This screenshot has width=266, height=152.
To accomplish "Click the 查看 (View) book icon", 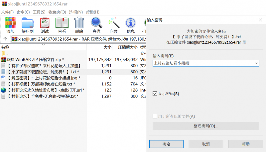I will pyautogui.click(x=62, y=23).
